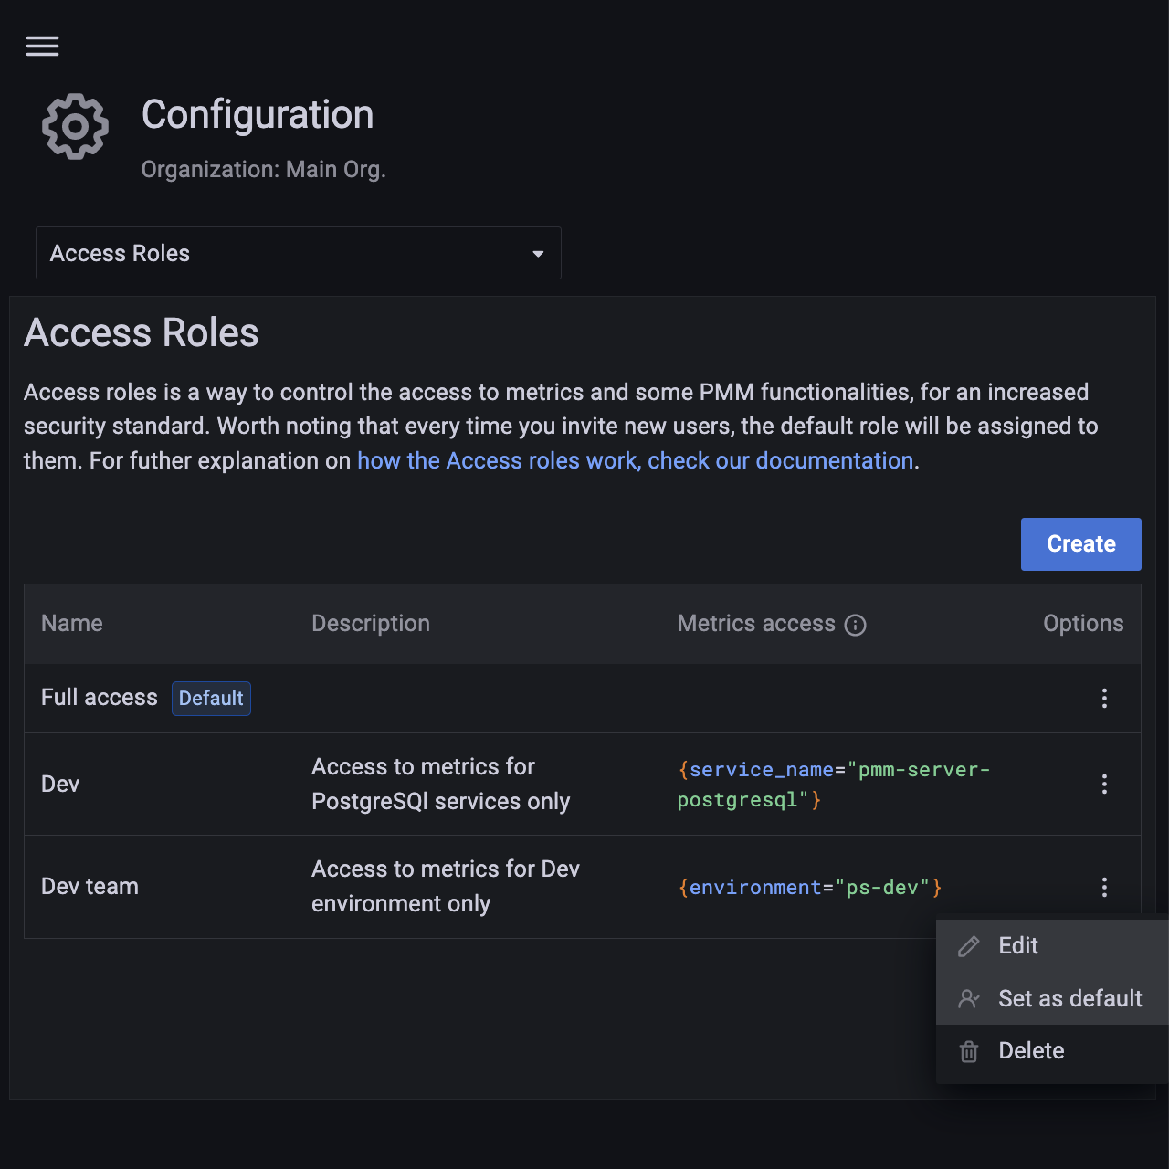
Task: Click the Dev team role name
Action: click(x=90, y=887)
